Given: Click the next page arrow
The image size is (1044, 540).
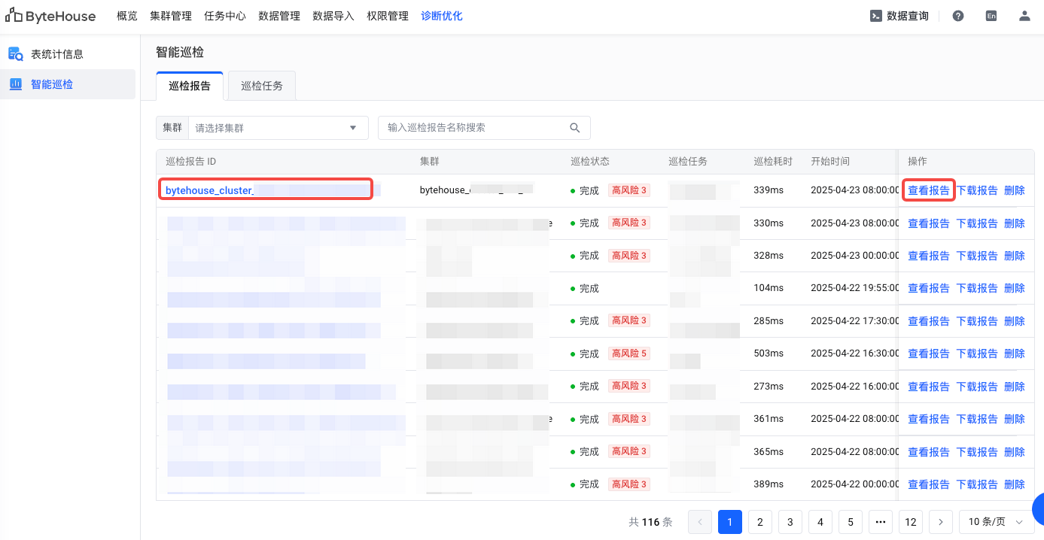Looking at the screenshot, I should click(x=941, y=521).
